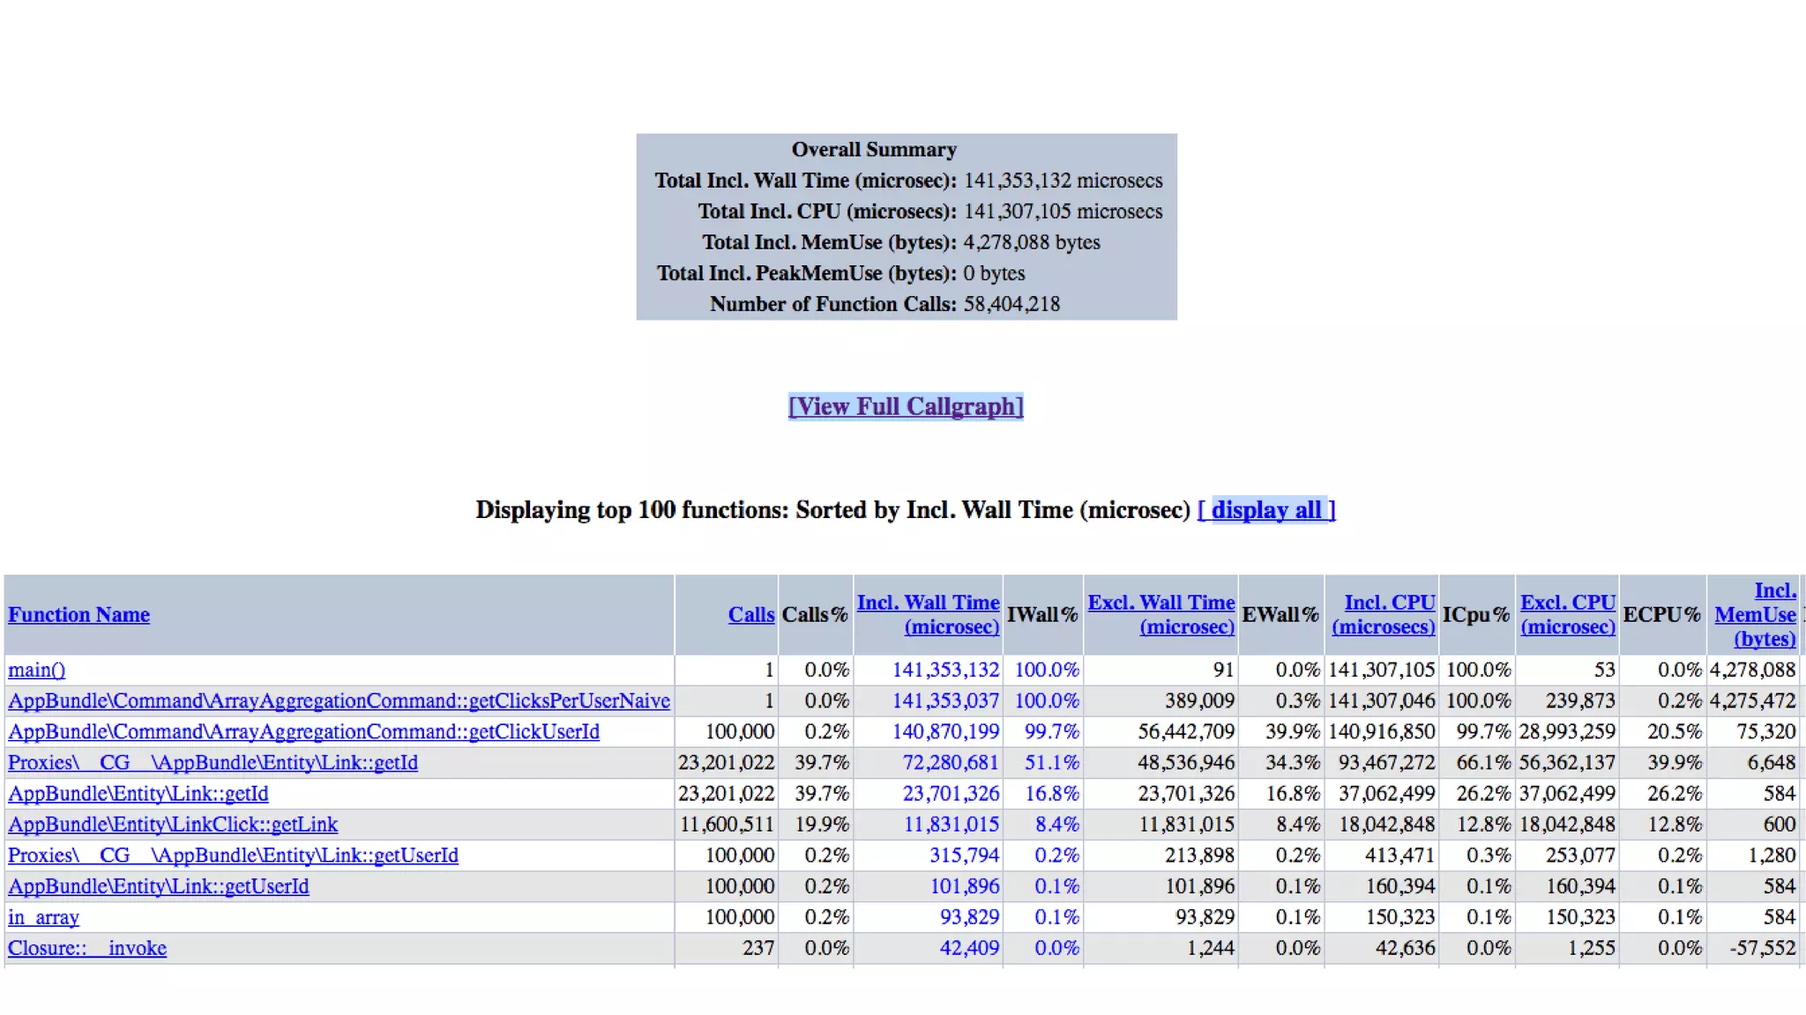Click the display all link
The width and height of the screenshot is (1806, 1015).
click(1266, 509)
